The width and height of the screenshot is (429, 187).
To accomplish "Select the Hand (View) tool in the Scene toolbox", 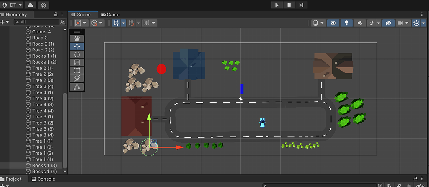I will pos(77,38).
